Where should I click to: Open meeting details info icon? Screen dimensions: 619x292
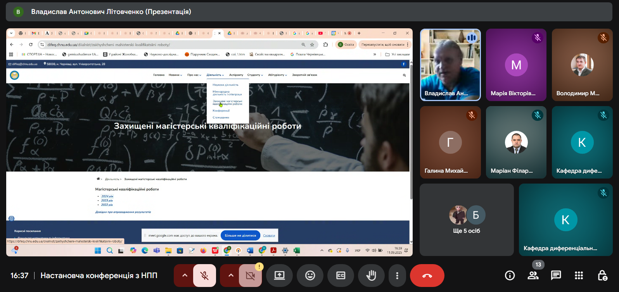pyautogui.click(x=510, y=275)
